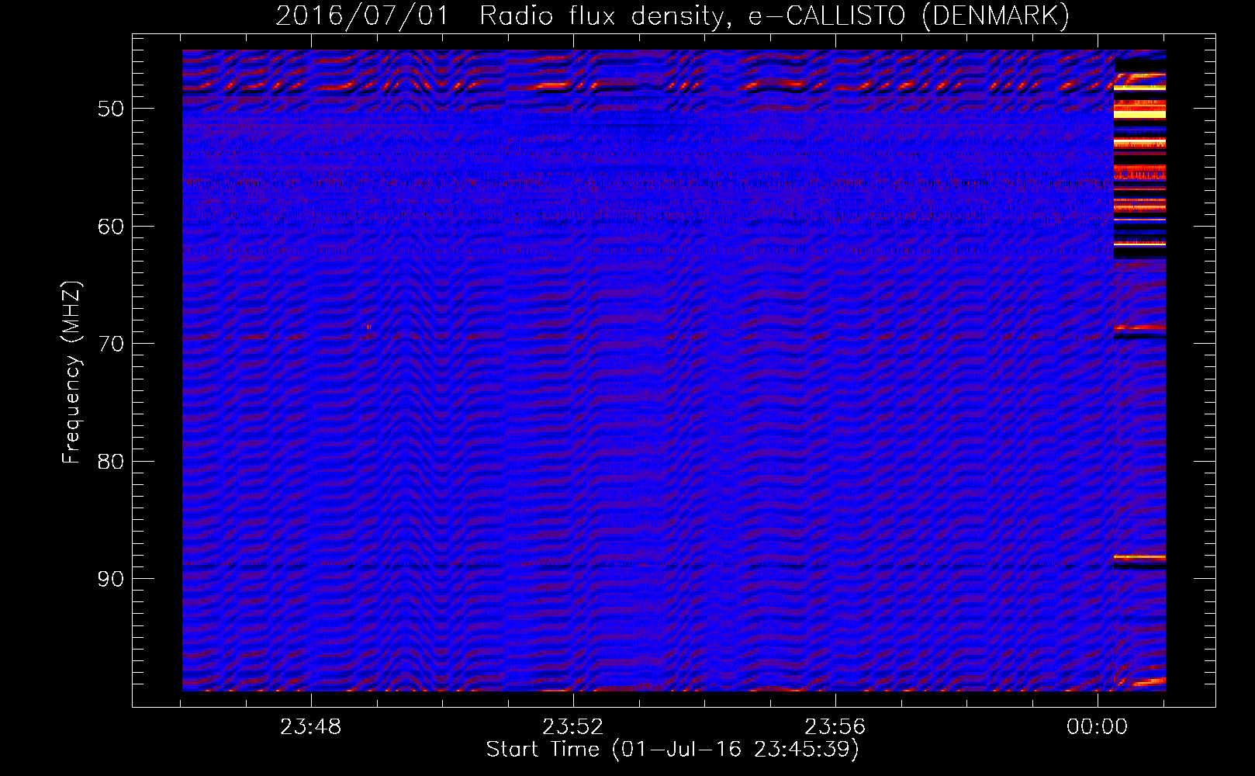Click the "23:48" time tick label
This screenshot has width=1255, height=776.
click(x=311, y=727)
